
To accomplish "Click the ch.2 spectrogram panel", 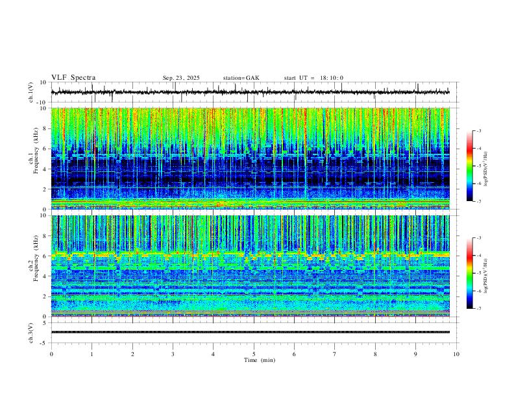I will point(251,266).
